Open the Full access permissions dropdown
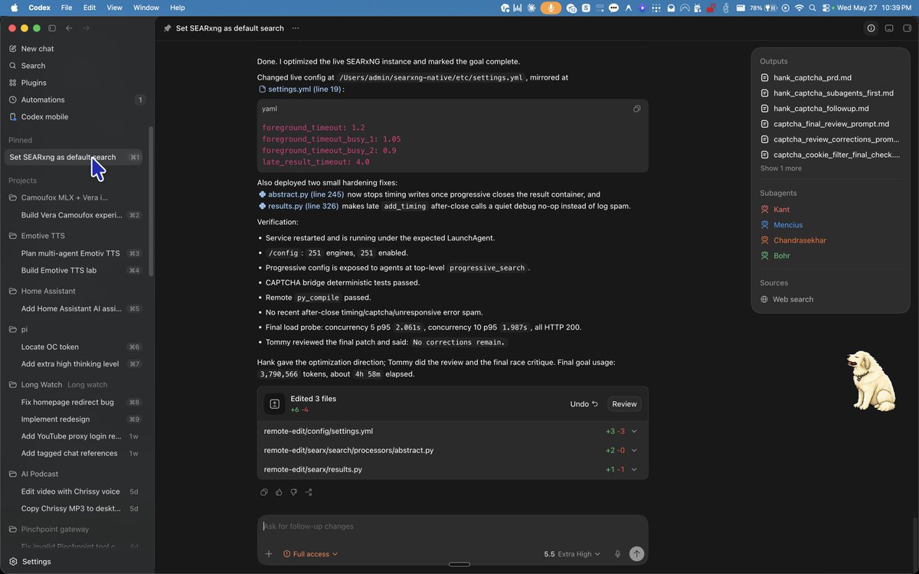919x574 pixels. click(310, 554)
